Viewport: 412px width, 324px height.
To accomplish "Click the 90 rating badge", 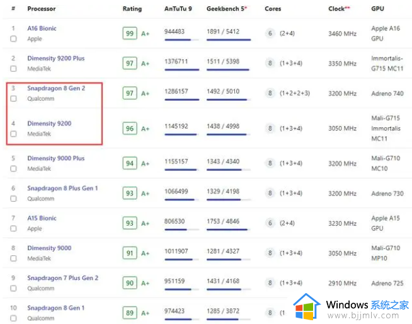I will [130, 283].
